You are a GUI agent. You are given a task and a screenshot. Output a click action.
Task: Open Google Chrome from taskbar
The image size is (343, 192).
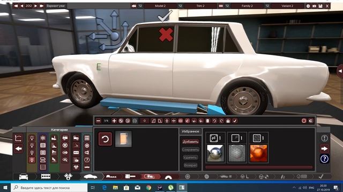(148, 187)
